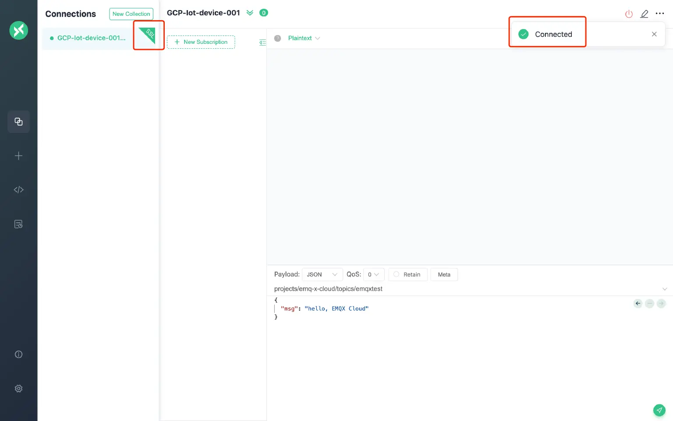Collapse the subscriptions list panel icon

pos(262,42)
